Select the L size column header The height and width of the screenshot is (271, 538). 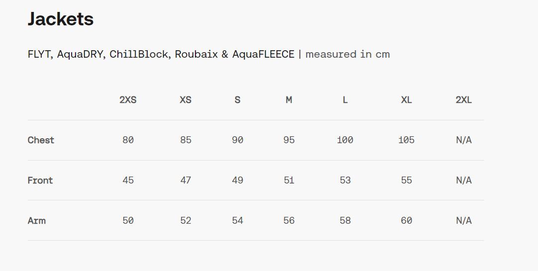[345, 100]
